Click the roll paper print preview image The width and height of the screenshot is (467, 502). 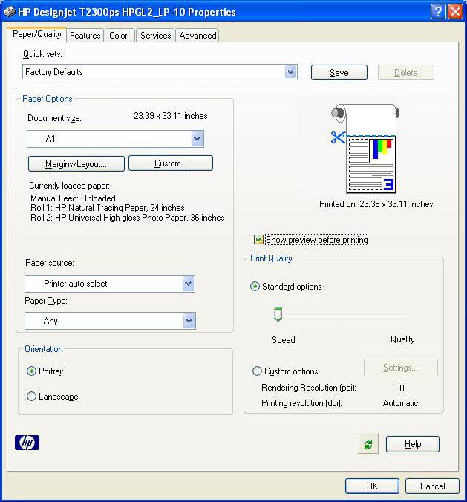(x=365, y=149)
